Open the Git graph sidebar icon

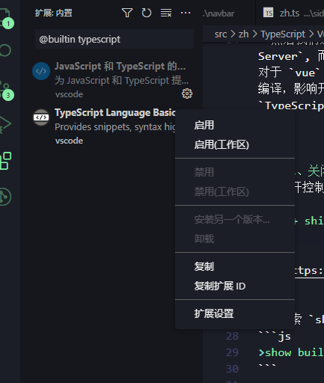click(5, 197)
